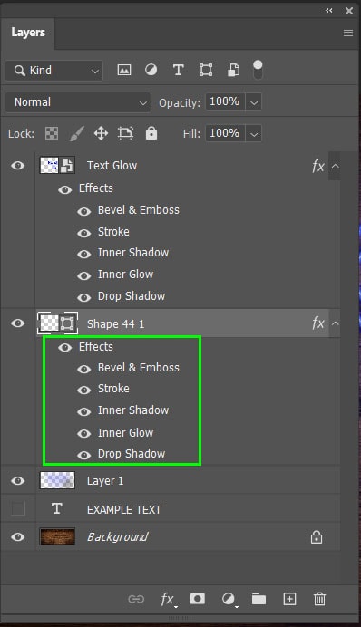The image size is (361, 627).
Task: Toggle Shape 44 1 Drop Shadow visibility
Action: (83, 455)
